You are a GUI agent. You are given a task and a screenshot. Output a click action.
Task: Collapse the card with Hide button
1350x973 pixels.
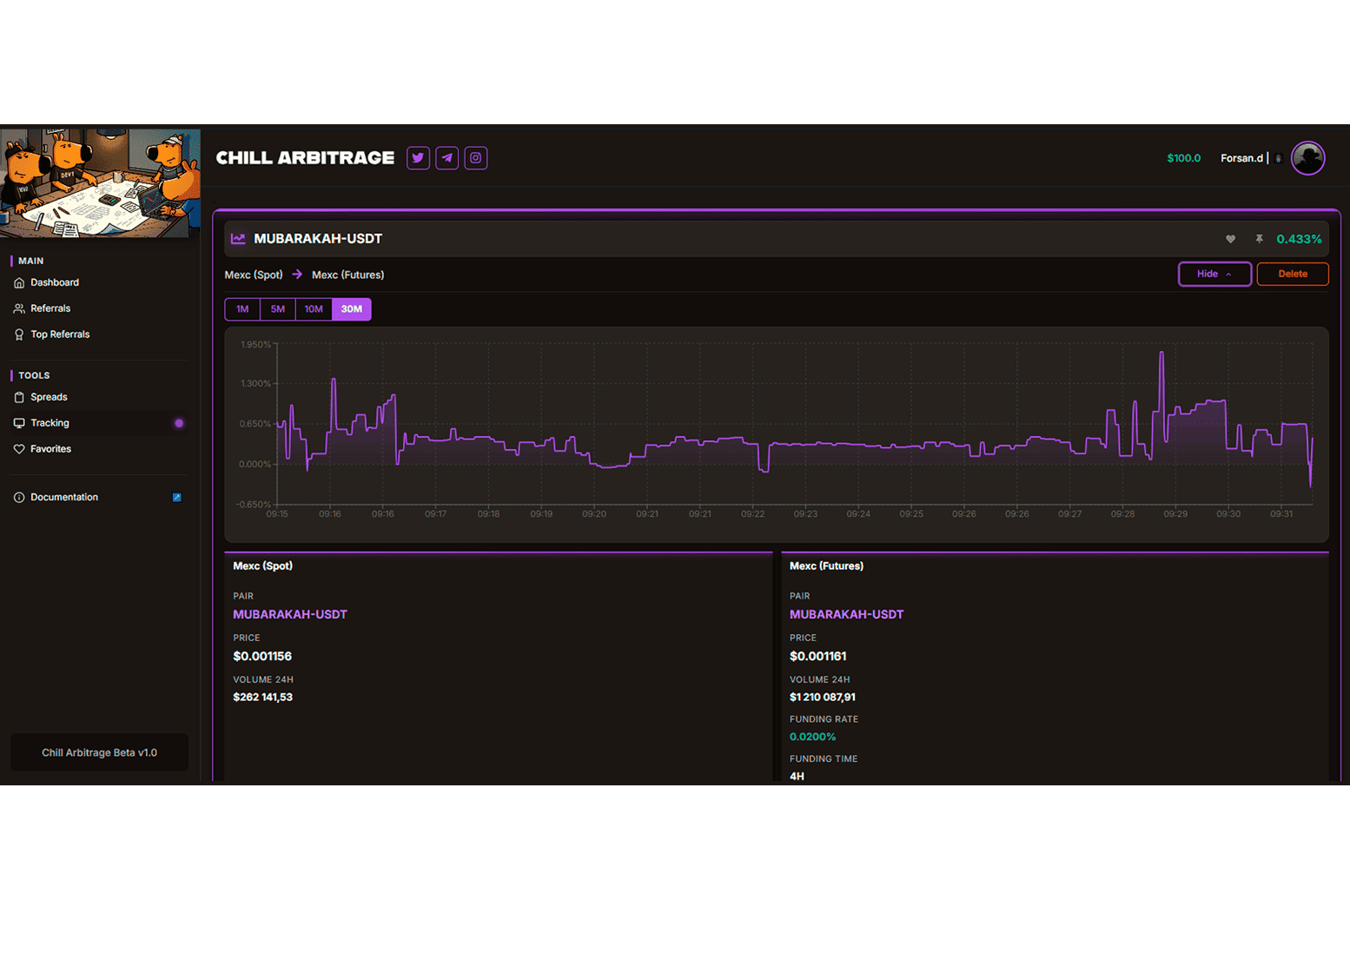tap(1214, 275)
